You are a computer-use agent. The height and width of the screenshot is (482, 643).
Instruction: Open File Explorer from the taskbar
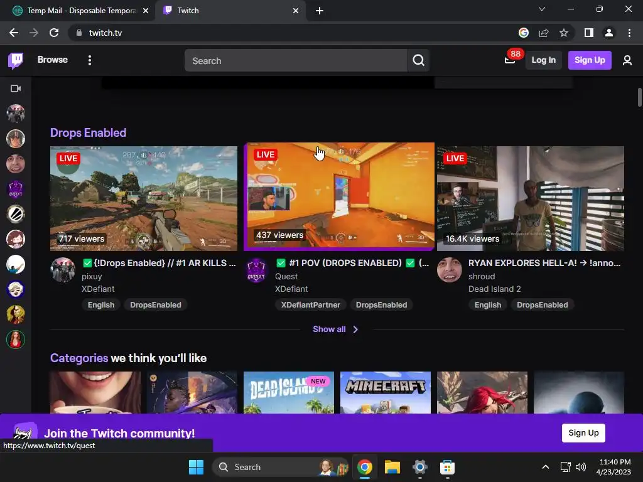392,467
